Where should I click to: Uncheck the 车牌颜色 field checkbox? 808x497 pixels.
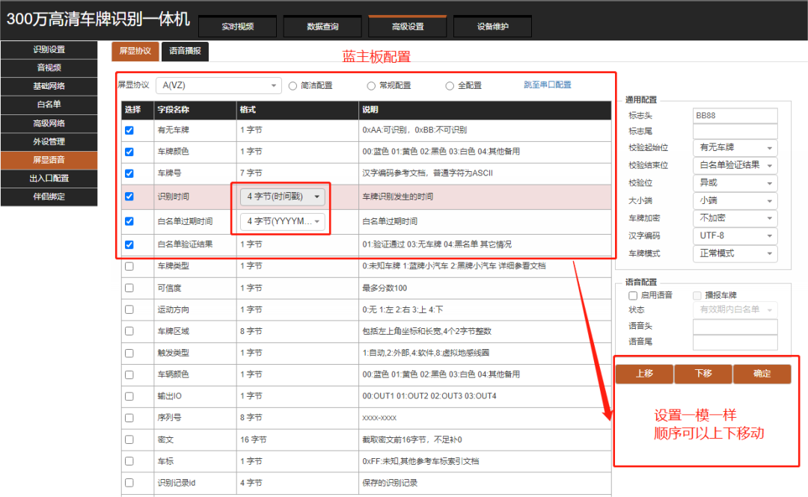click(129, 152)
